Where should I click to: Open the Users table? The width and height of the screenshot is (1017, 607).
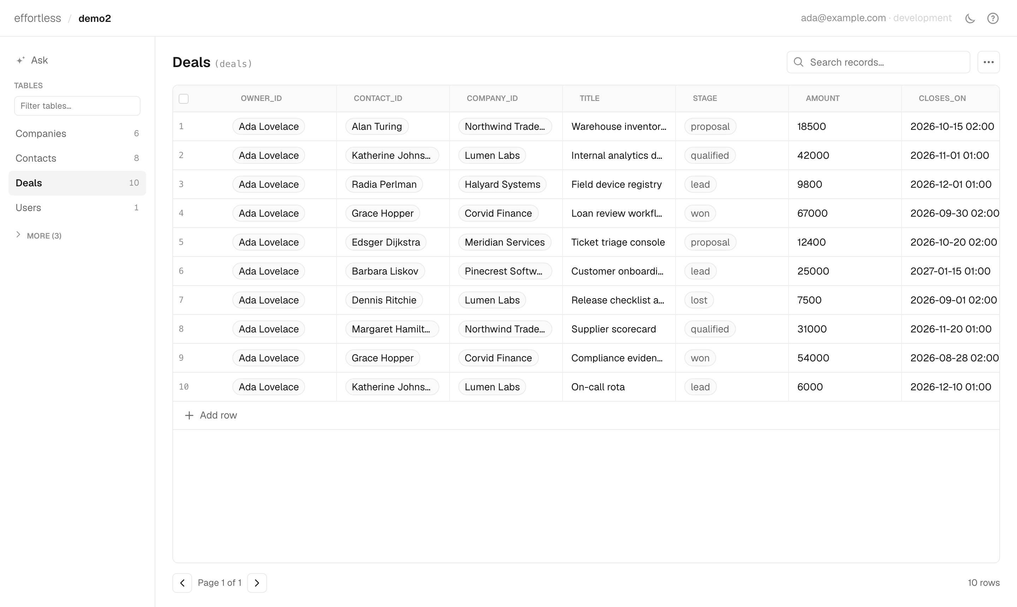click(x=77, y=208)
